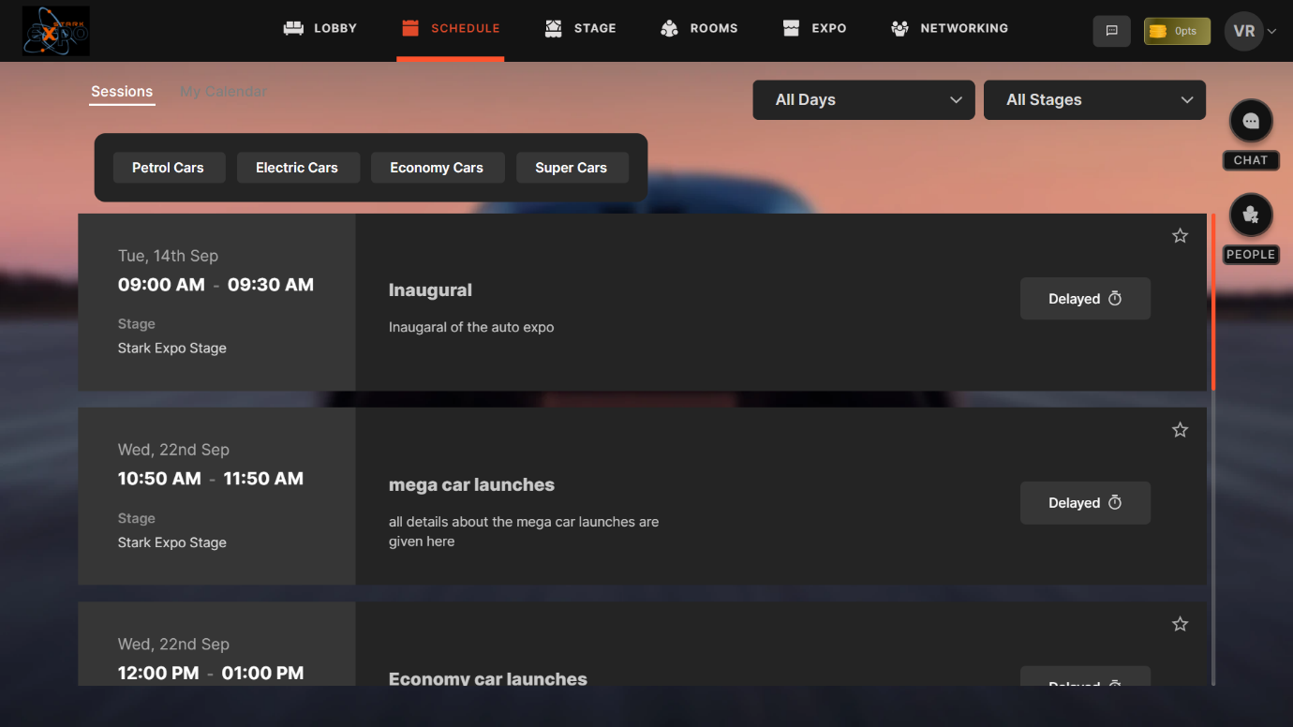Open the Chat bubble icon
This screenshot has width=1293, height=727.
[x=1251, y=121]
